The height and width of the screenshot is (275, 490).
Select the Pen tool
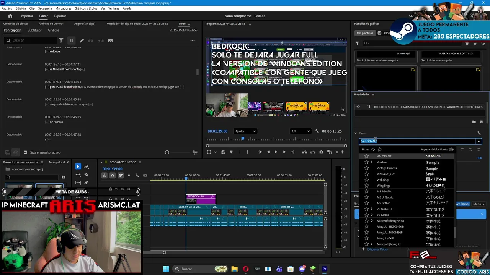coord(86,183)
